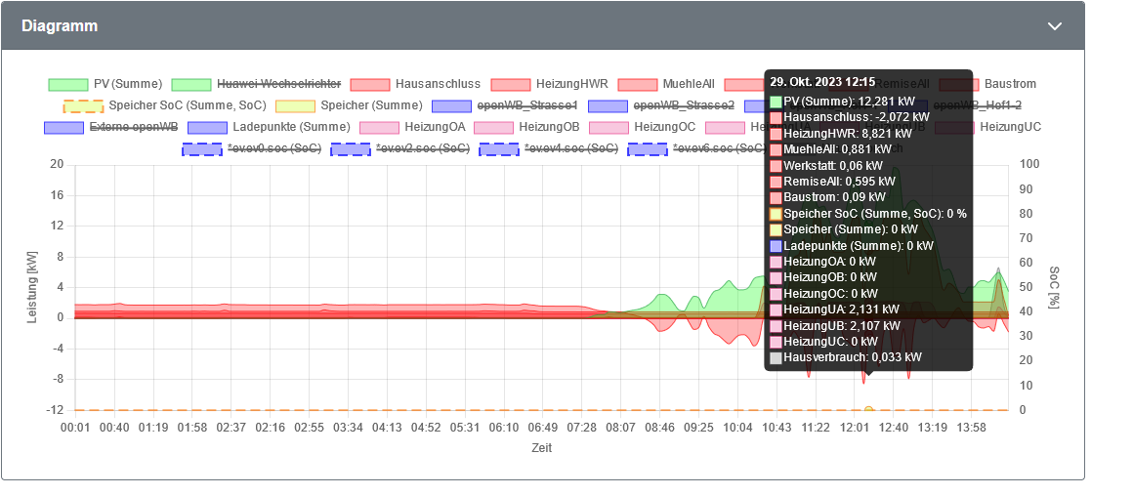The height and width of the screenshot is (495, 1133).
Task: Click tooltip row HeizungOA: 0 kW
Action: point(823,261)
